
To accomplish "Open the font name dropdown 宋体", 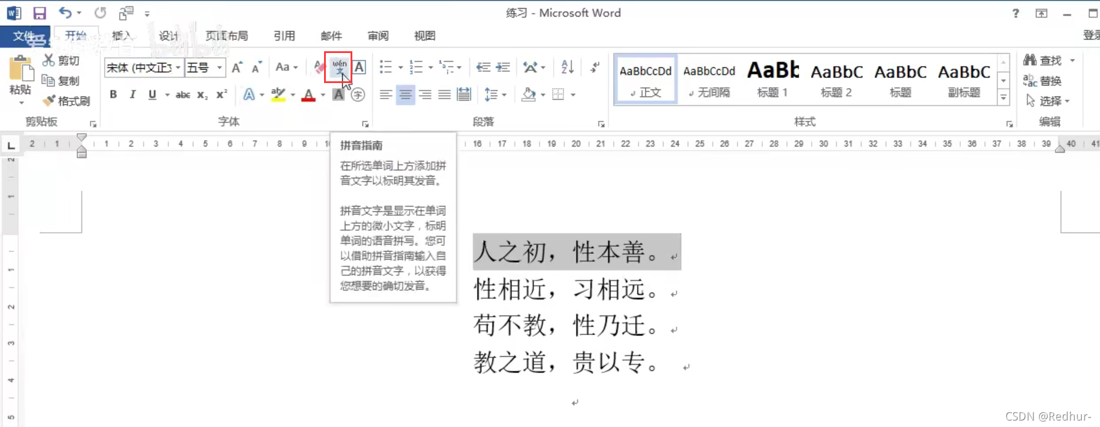I will (178, 68).
